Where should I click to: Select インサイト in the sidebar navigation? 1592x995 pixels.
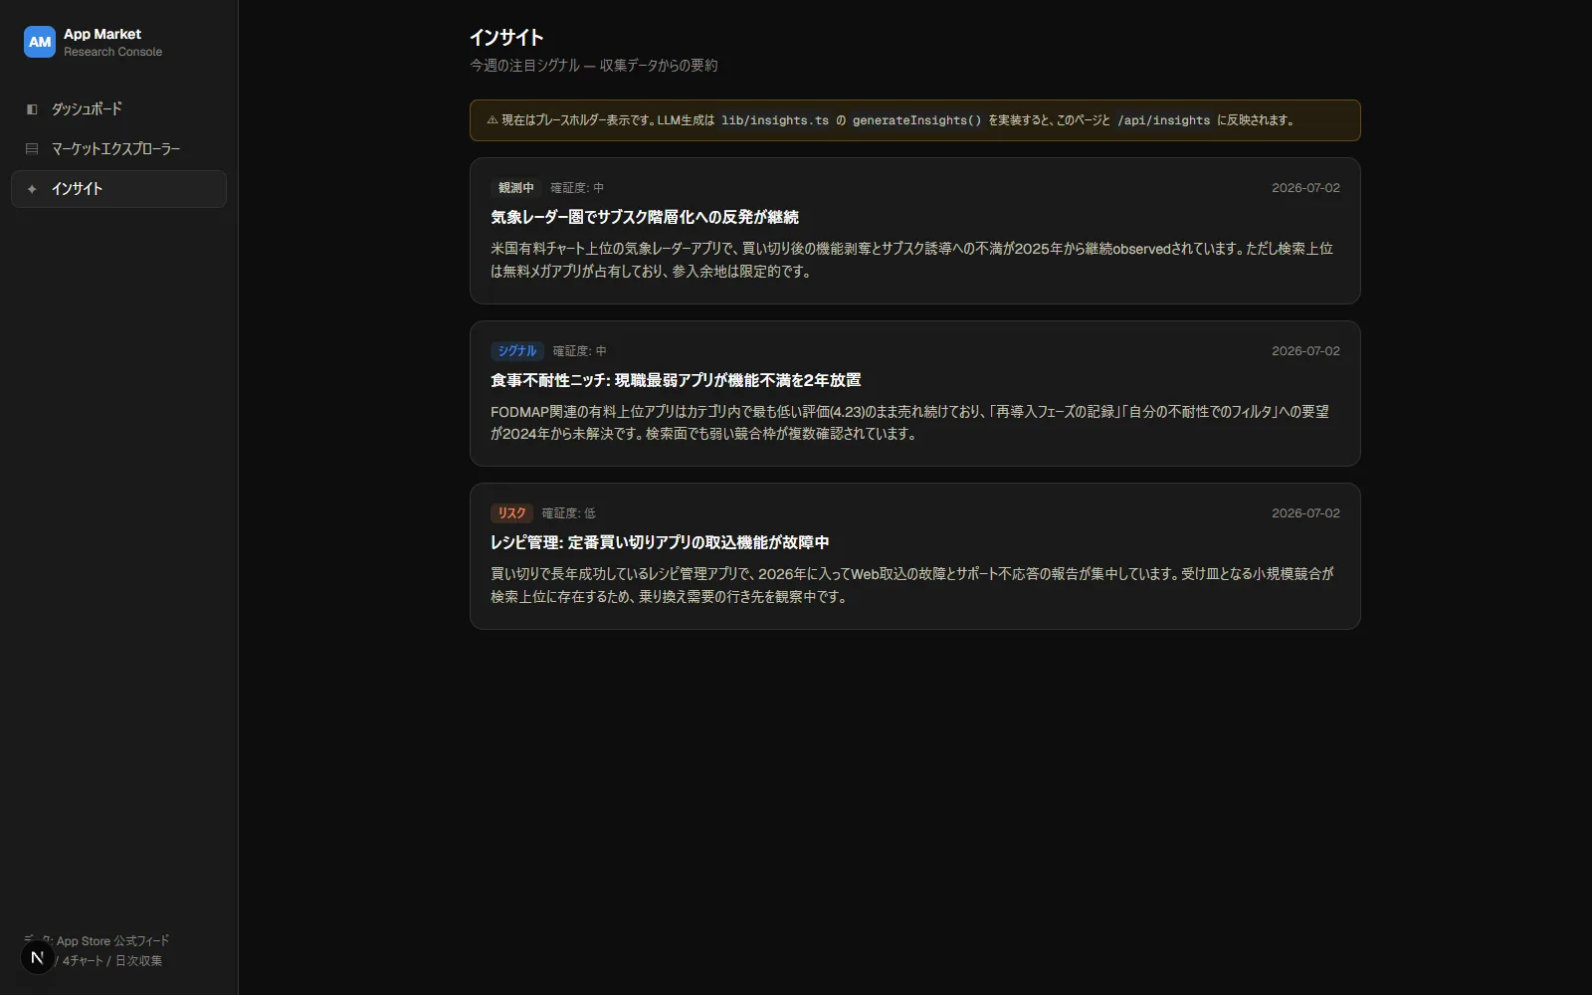coord(118,189)
